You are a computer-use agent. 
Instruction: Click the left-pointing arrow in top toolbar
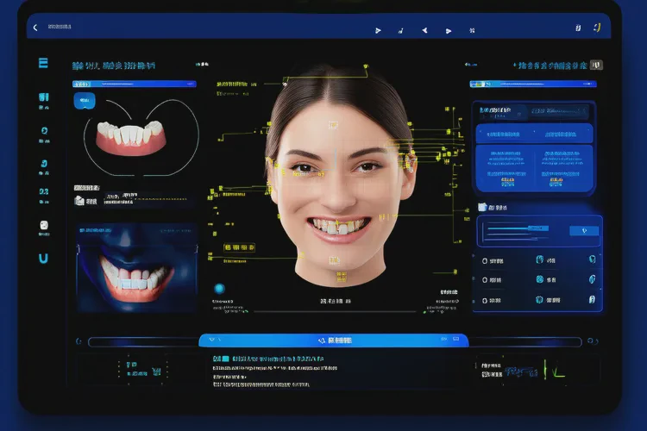pyautogui.click(x=424, y=30)
